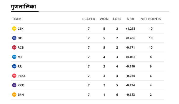Click the MI team logo icon
Screen dimensions: 179x104
click(14, 57)
